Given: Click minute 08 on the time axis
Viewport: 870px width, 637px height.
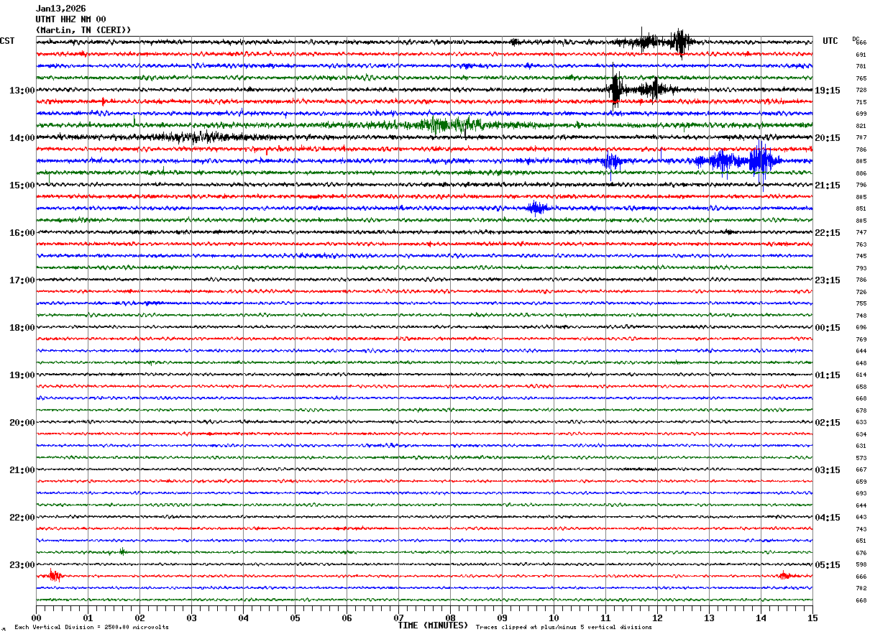Looking at the screenshot, I should coord(450,618).
